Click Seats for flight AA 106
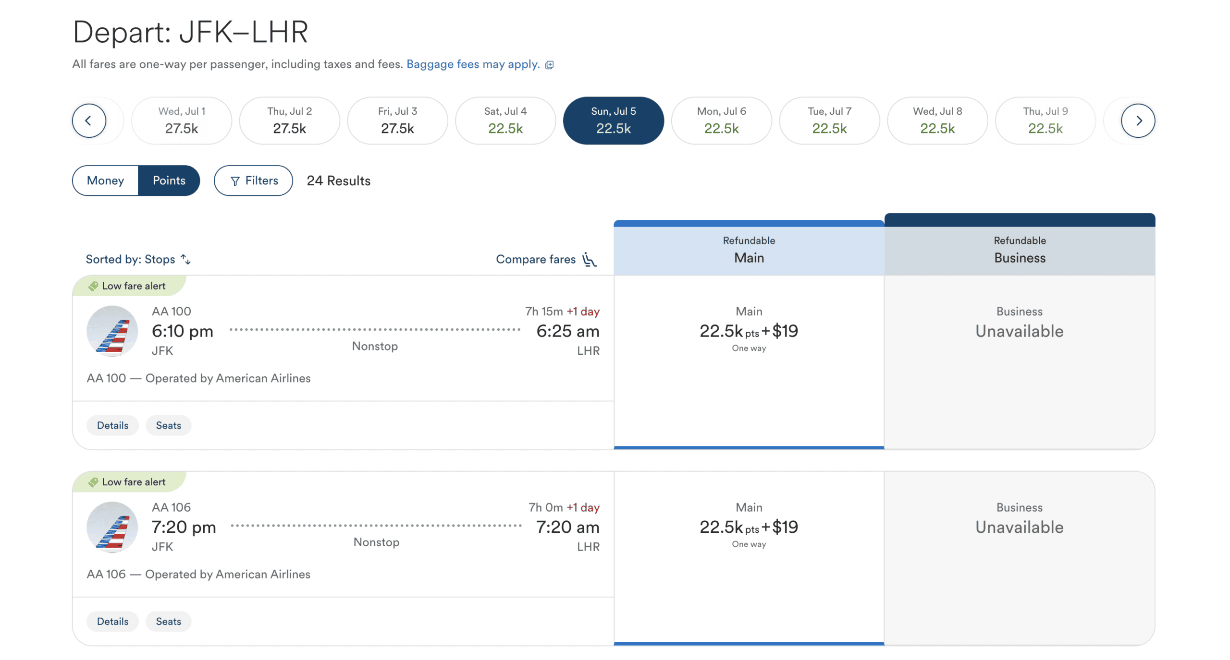1230x660 pixels. pyautogui.click(x=168, y=621)
